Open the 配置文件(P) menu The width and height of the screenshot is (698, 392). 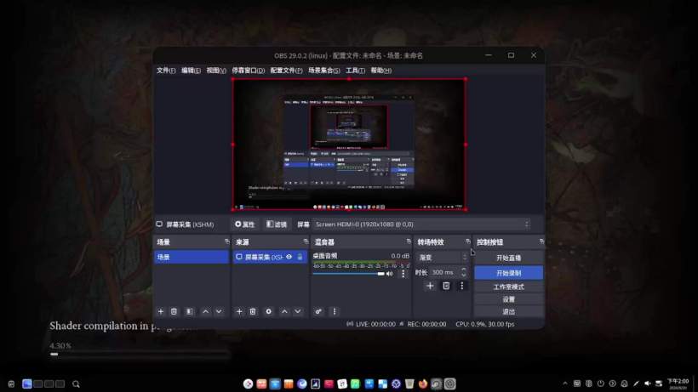click(x=286, y=71)
